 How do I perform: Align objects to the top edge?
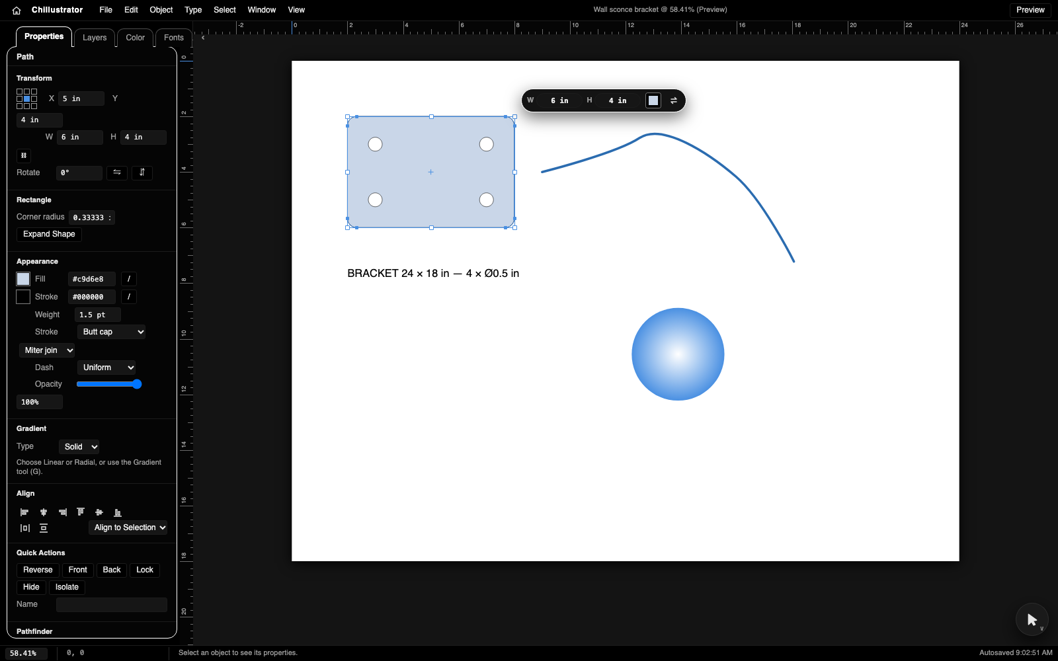pyautogui.click(x=81, y=512)
